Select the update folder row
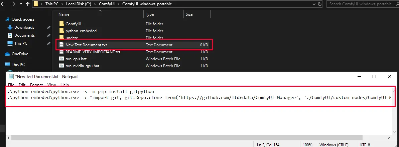 [134, 38]
